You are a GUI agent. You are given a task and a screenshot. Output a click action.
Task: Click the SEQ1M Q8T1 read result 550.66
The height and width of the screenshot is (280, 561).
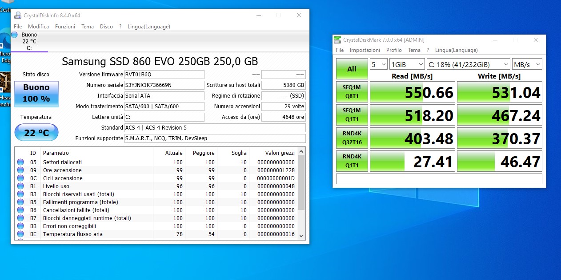point(413,92)
